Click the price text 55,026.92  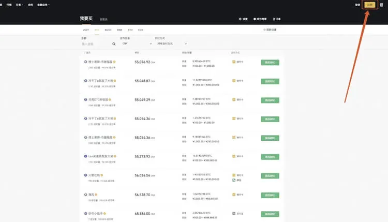142,62
